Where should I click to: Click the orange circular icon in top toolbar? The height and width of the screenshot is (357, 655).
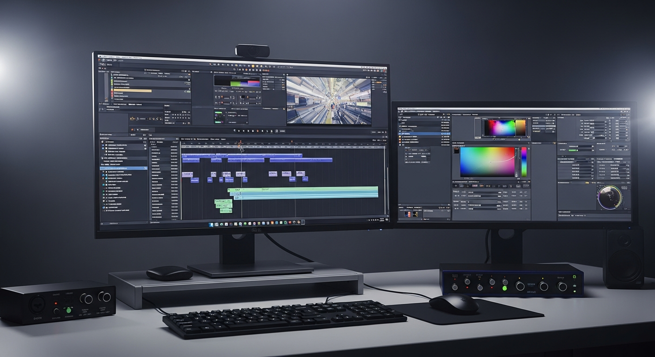pos(253,66)
